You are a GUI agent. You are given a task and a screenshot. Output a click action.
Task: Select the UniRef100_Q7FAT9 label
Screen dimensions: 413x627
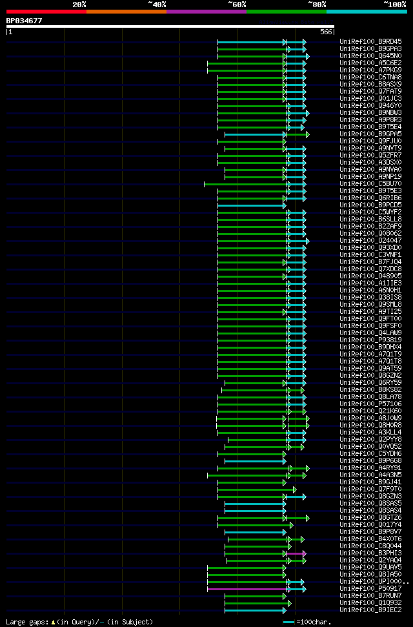[x=370, y=92]
